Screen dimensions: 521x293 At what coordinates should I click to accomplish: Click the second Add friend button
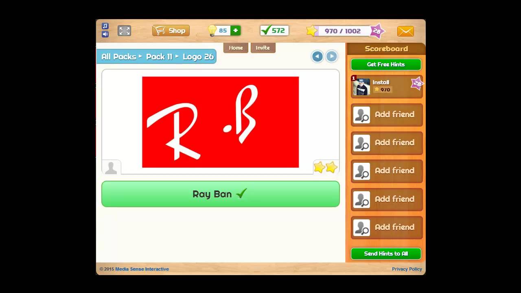387,143
